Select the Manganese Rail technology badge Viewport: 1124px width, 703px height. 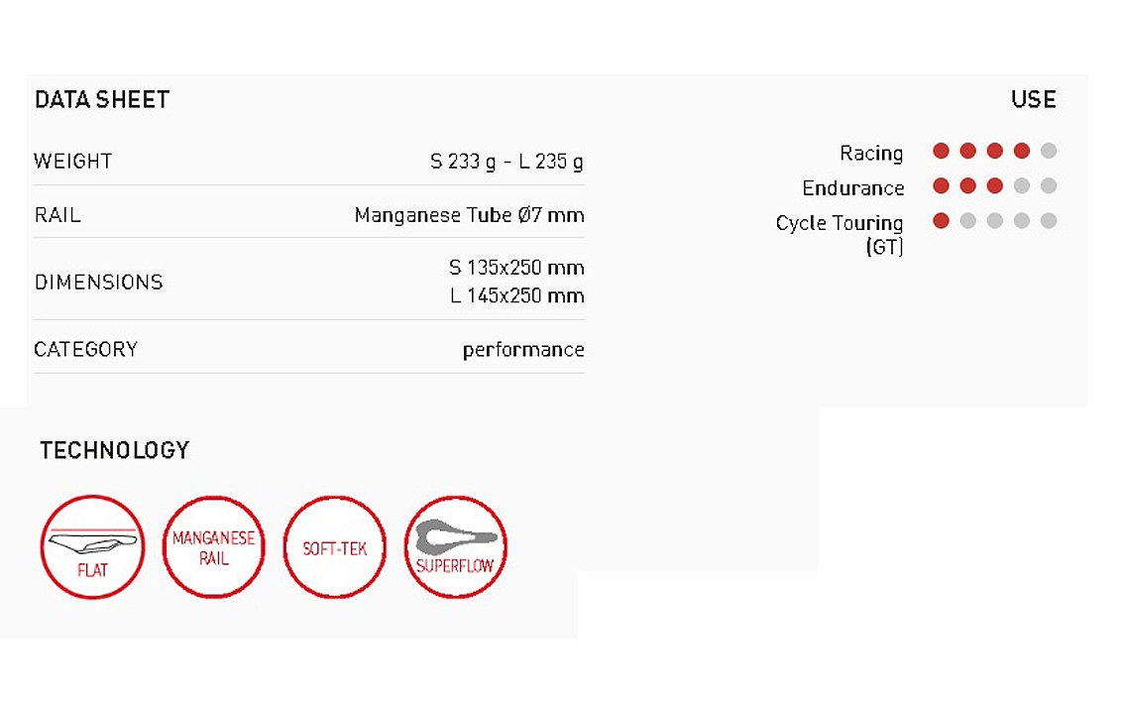click(x=213, y=547)
